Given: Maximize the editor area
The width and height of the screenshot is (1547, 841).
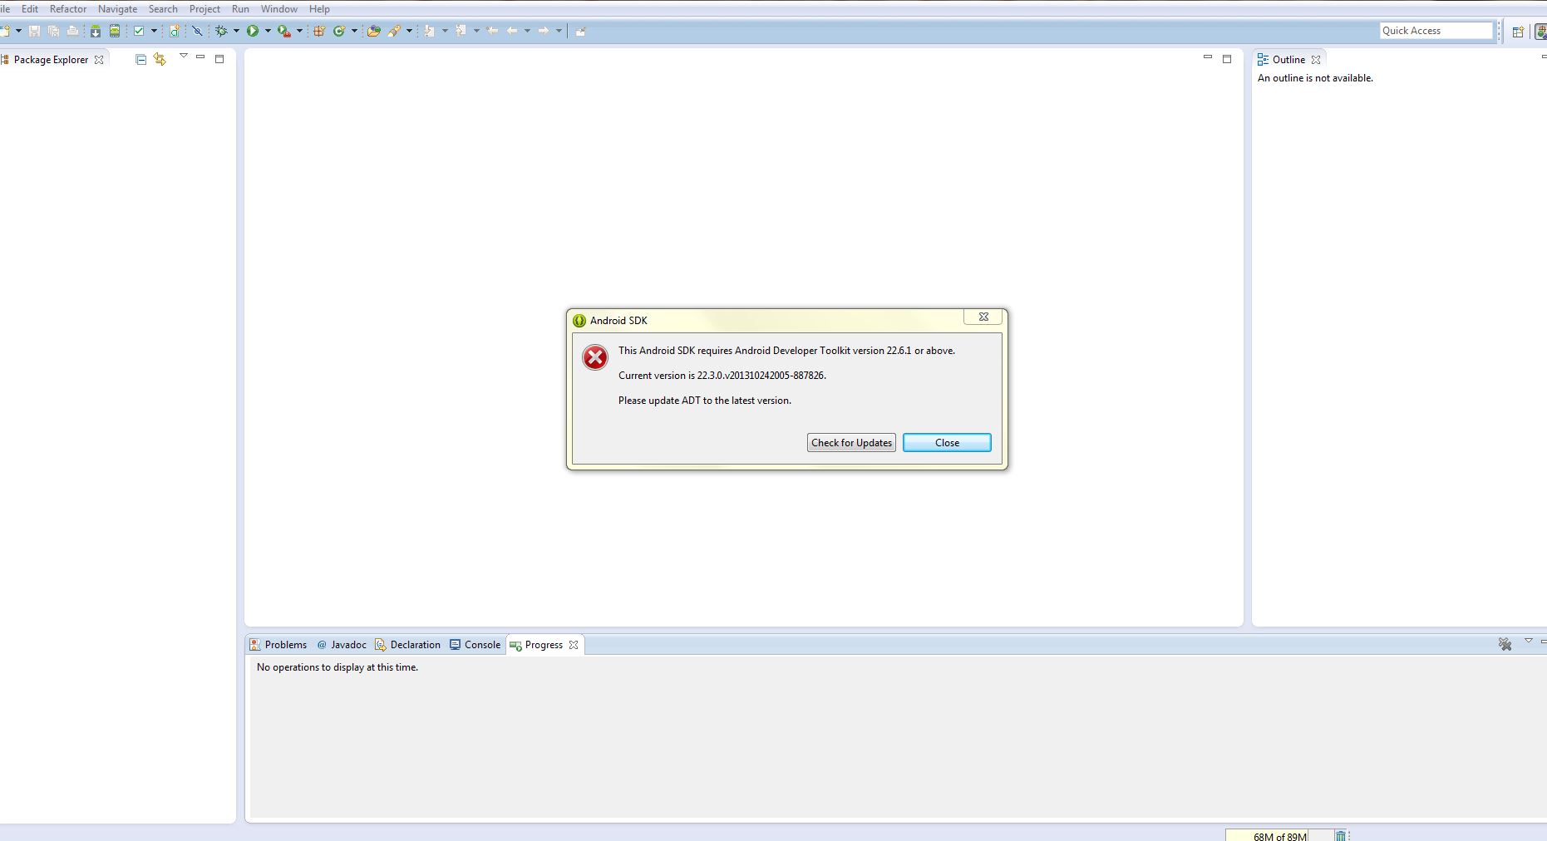Looking at the screenshot, I should click(1227, 59).
